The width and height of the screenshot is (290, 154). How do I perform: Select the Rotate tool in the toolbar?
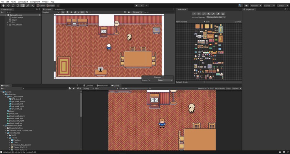13,5
